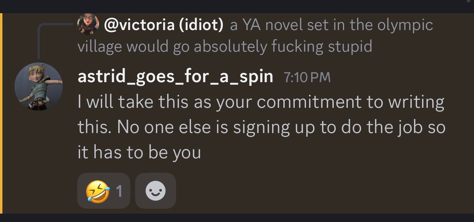Open astrid_goes_for_a_spin's profile avatar
Viewport: 474px width, 222px height.
pos(39,87)
